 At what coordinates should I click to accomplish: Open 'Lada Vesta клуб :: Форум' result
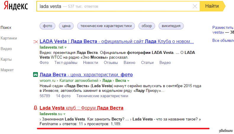[x=81, y=108]
